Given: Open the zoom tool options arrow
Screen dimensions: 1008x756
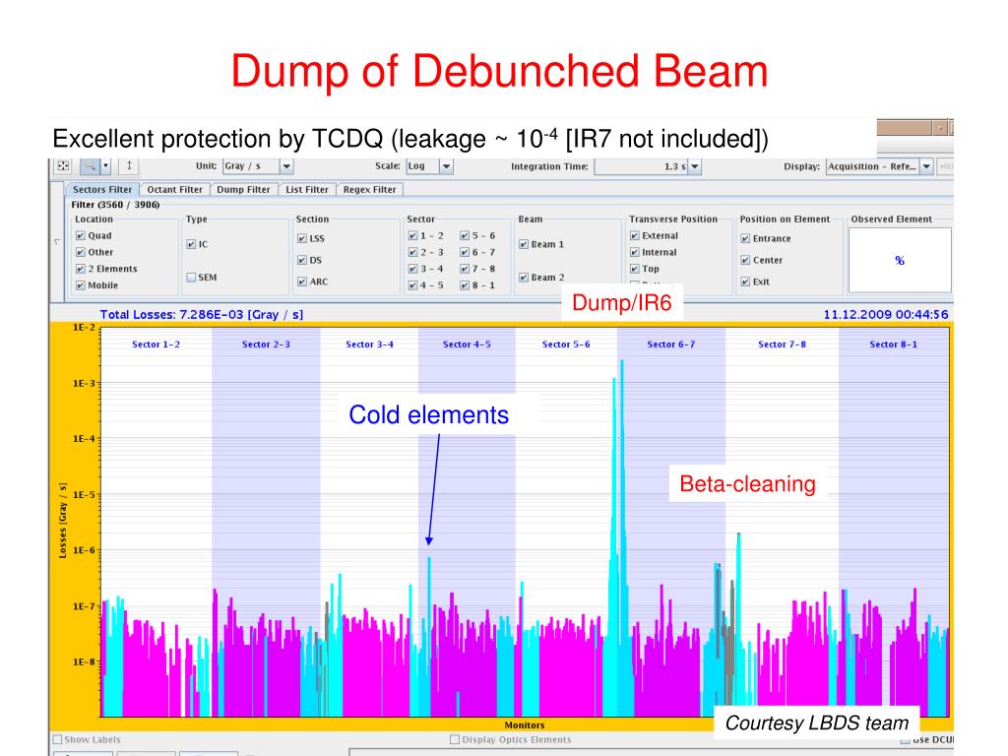Looking at the screenshot, I should click(x=106, y=165).
